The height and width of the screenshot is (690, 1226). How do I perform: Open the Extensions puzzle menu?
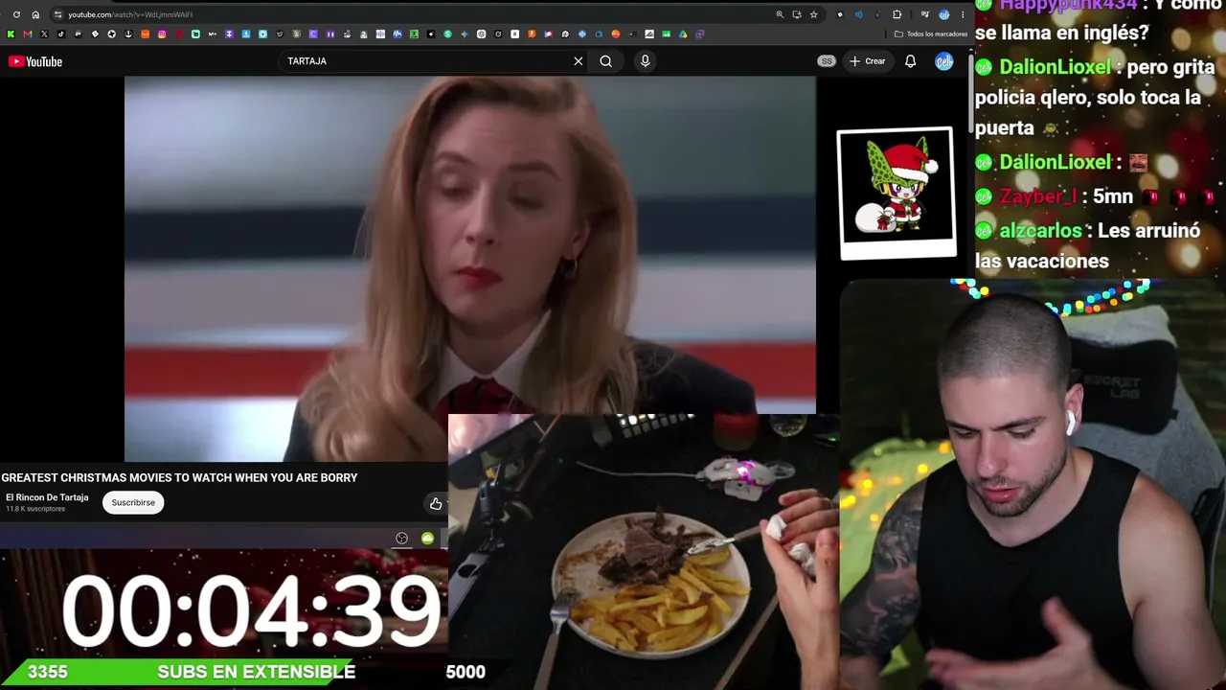pos(897,14)
